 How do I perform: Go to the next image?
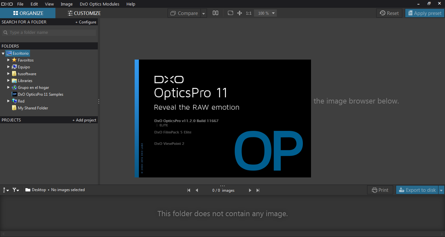250,190
